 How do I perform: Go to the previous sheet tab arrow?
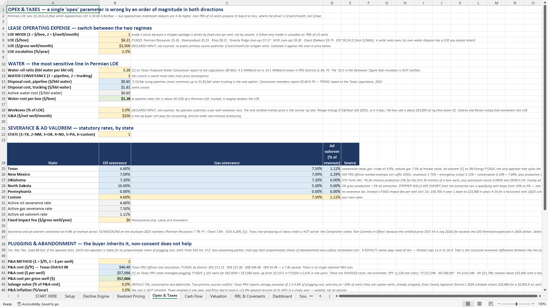pyautogui.click(x=9, y=296)
